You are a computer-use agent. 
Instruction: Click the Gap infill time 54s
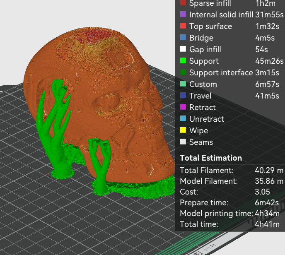[261, 49]
